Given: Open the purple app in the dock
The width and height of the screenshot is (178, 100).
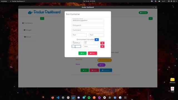Looking at the screenshot, I should point(99,97).
